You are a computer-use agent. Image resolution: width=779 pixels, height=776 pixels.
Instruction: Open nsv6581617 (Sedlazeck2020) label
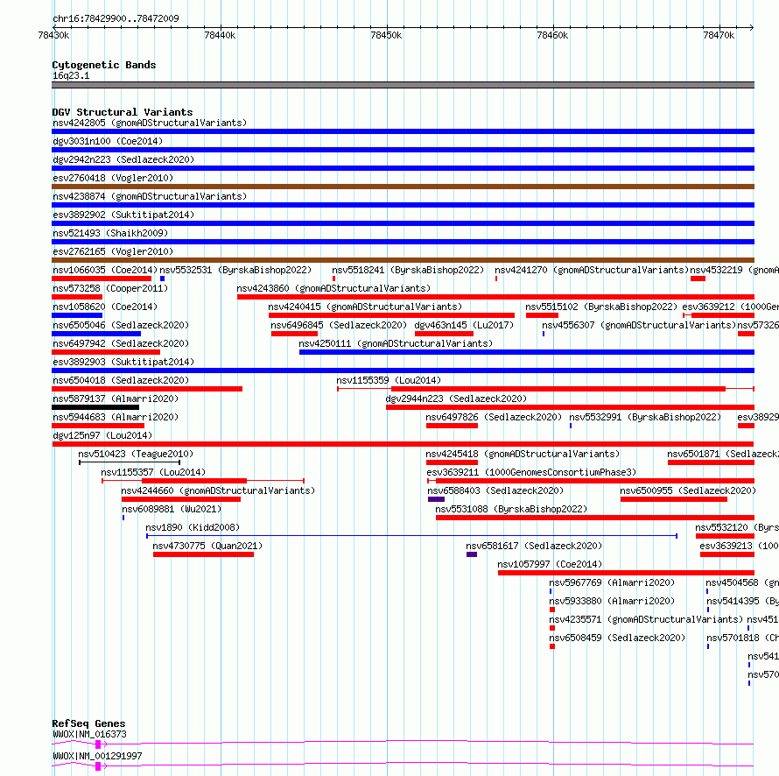(x=534, y=546)
